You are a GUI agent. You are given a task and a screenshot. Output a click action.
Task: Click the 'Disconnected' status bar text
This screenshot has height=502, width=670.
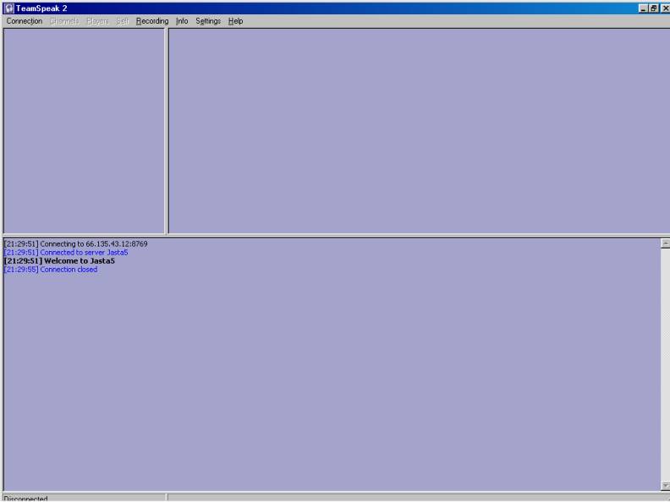pos(25,499)
